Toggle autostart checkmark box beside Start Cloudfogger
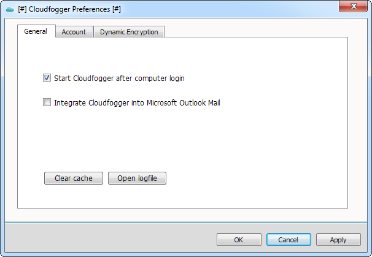Viewport: 372px width, 257px height. [x=47, y=77]
